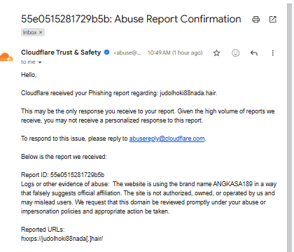Open the three-dot More options menu
Image resolution: width=294 pixels, height=252 pixels.
(x=272, y=53)
